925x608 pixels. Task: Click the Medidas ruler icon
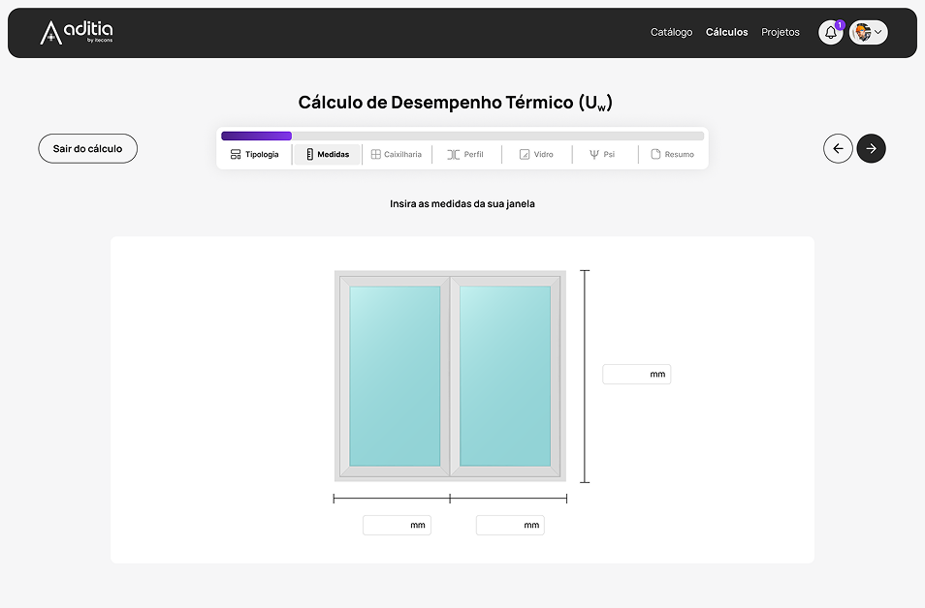[x=310, y=155]
